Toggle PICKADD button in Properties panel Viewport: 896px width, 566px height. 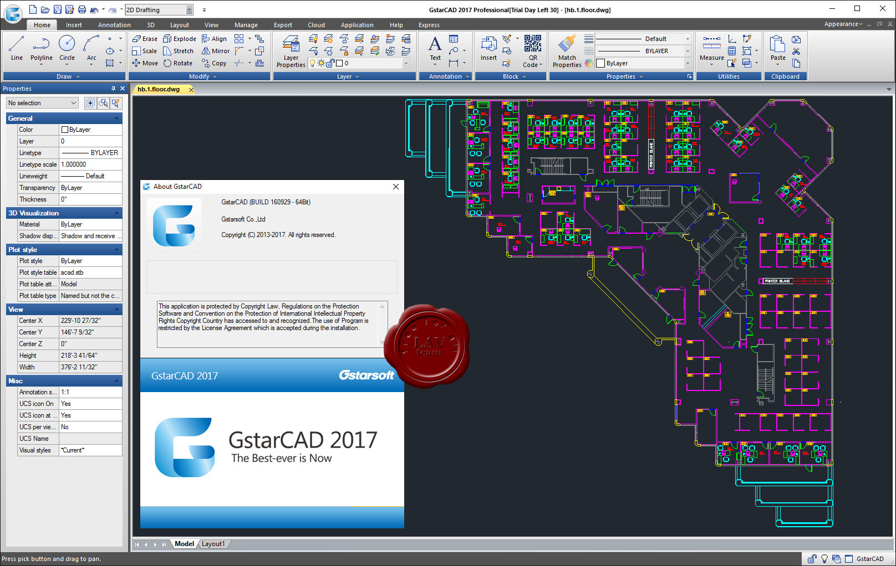[90, 103]
